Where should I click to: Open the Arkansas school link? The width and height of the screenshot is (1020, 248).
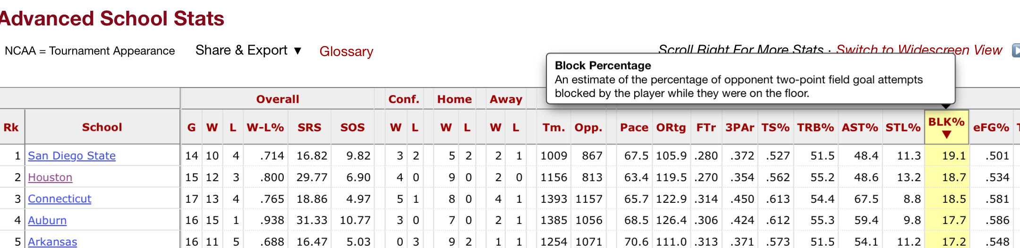tap(52, 242)
